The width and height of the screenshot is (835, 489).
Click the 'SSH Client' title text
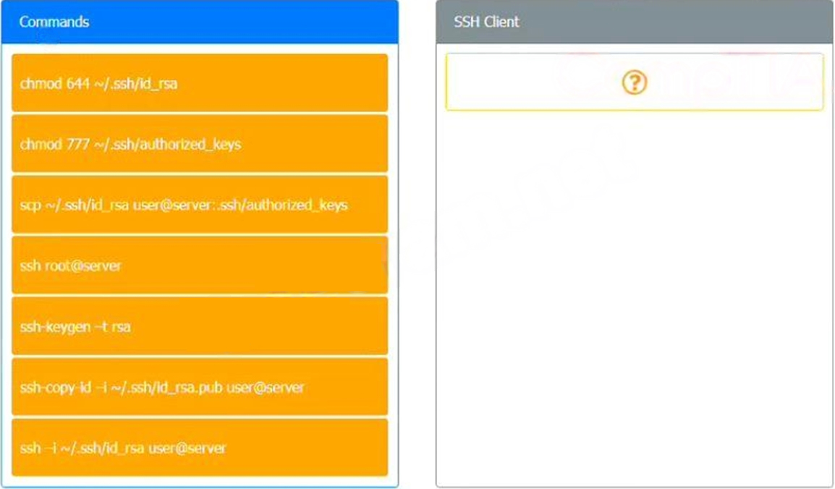click(x=486, y=22)
